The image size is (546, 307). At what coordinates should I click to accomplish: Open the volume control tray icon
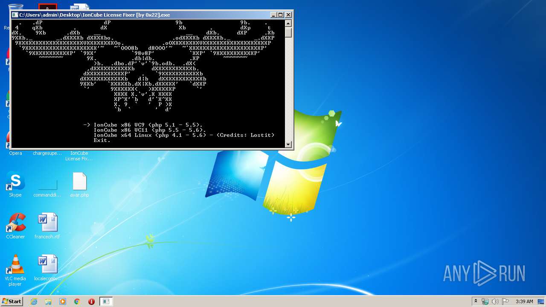(x=495, y=301)
